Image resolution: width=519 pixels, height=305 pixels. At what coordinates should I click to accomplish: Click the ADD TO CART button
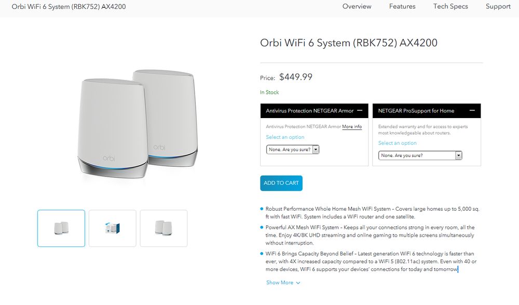pos(281,183)
